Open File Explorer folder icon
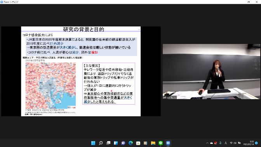261x147 pixels. (153, 143)
